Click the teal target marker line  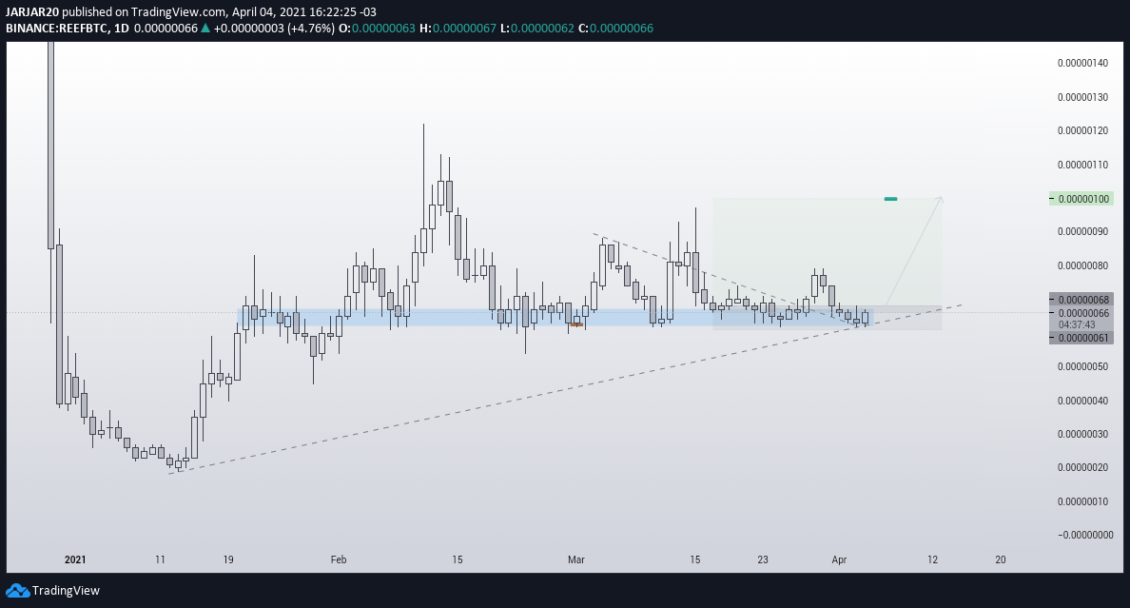890,198
